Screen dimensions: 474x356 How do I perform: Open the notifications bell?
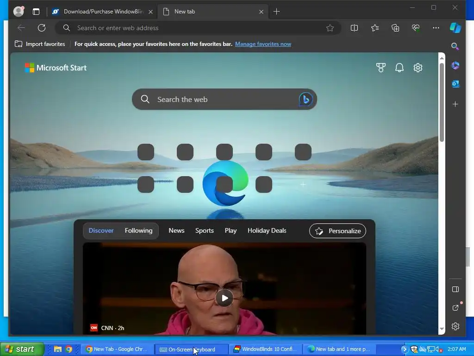(399, 68)
